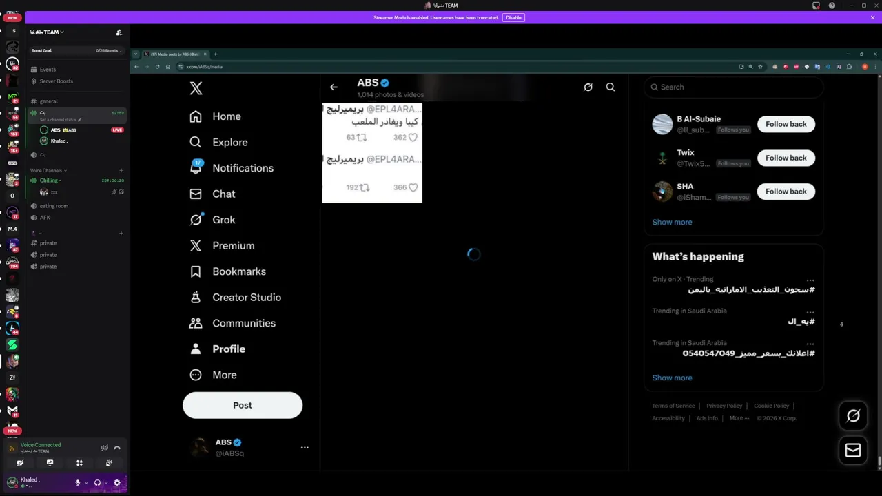Open options for second trending topic
The height and width of the screenshot is (496, 882).
(810, 311)
